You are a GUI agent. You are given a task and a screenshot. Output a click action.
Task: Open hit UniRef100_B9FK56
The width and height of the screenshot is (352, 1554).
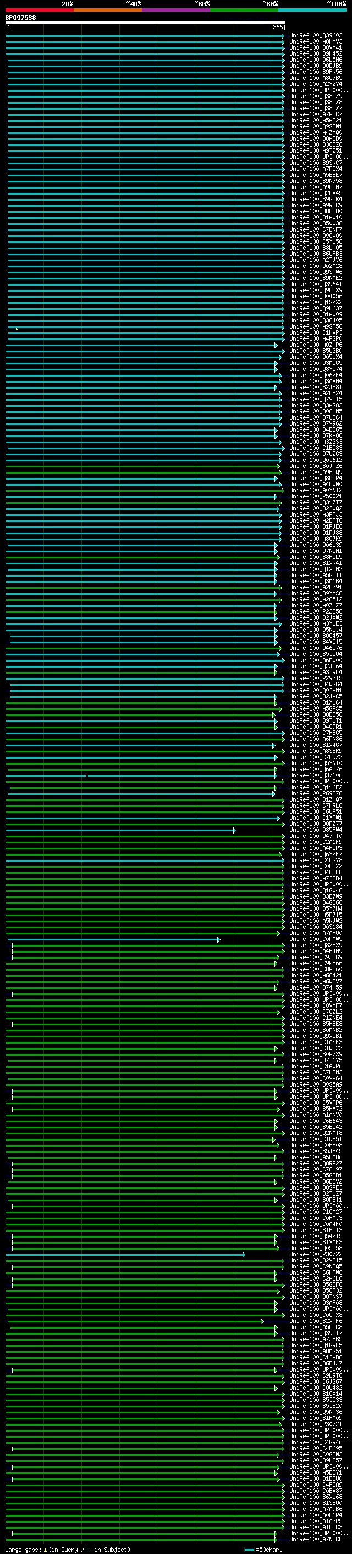(x=316, y=72)
